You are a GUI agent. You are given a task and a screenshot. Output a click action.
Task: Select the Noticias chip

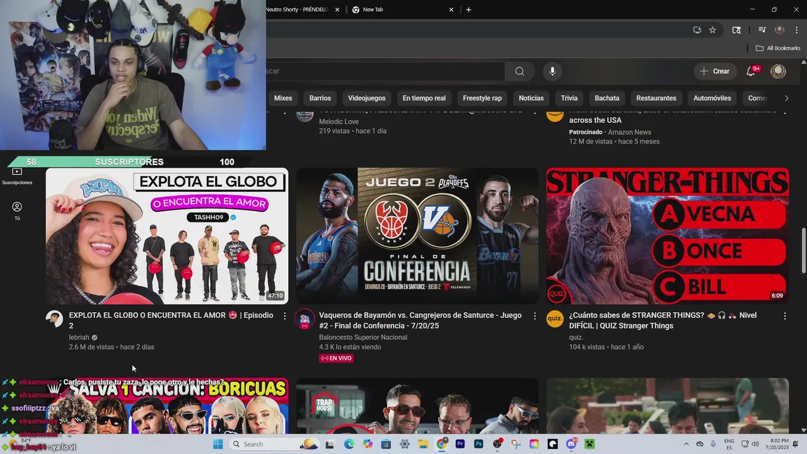531,98
